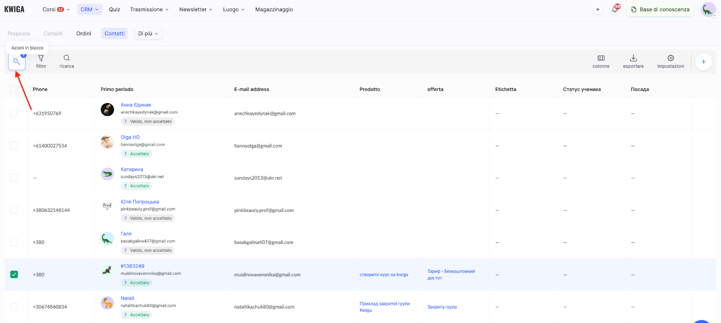This screenshot has width=721, height=323.
Task: Open product link Приклад закритої групи Kwiga
Action: (x=385, y=307)
